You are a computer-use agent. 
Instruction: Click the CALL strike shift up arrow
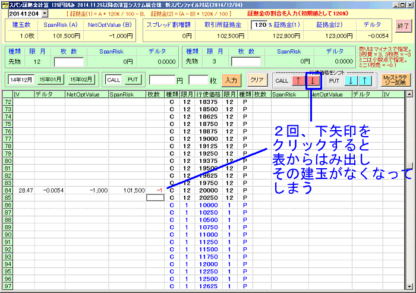click(298, 81)
